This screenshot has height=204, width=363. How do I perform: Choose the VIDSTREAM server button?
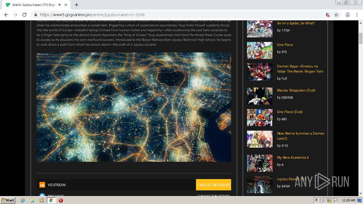[214, 185]
